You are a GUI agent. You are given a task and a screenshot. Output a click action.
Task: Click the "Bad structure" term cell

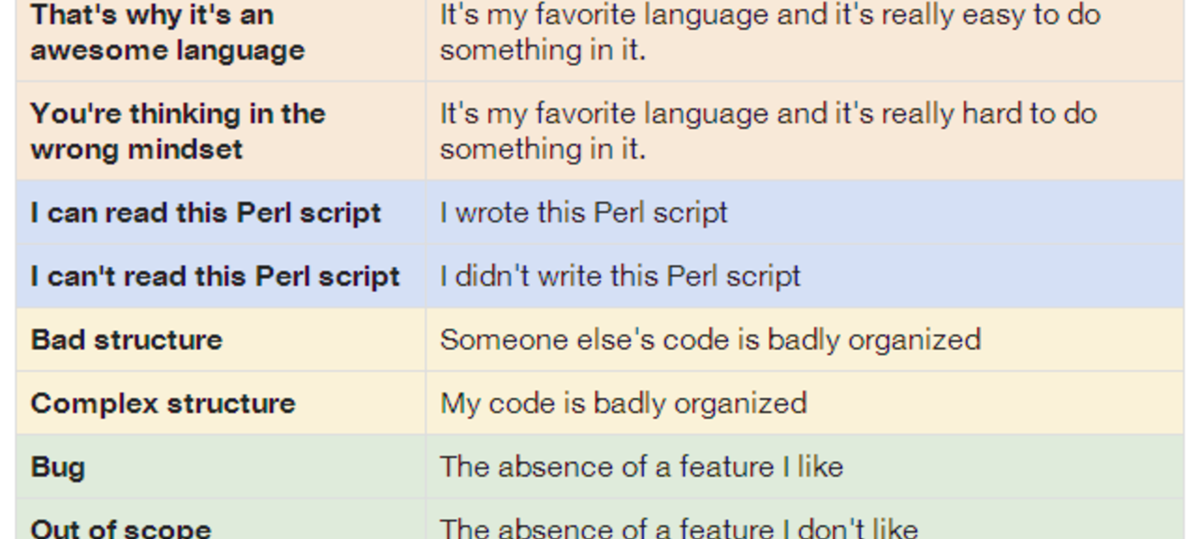[x=126, y=340]
